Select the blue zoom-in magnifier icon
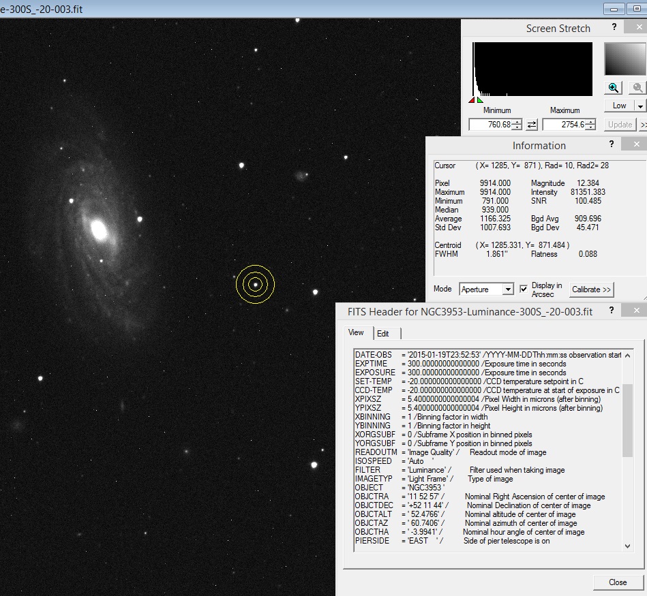647x596 pixels. (613, 87)
